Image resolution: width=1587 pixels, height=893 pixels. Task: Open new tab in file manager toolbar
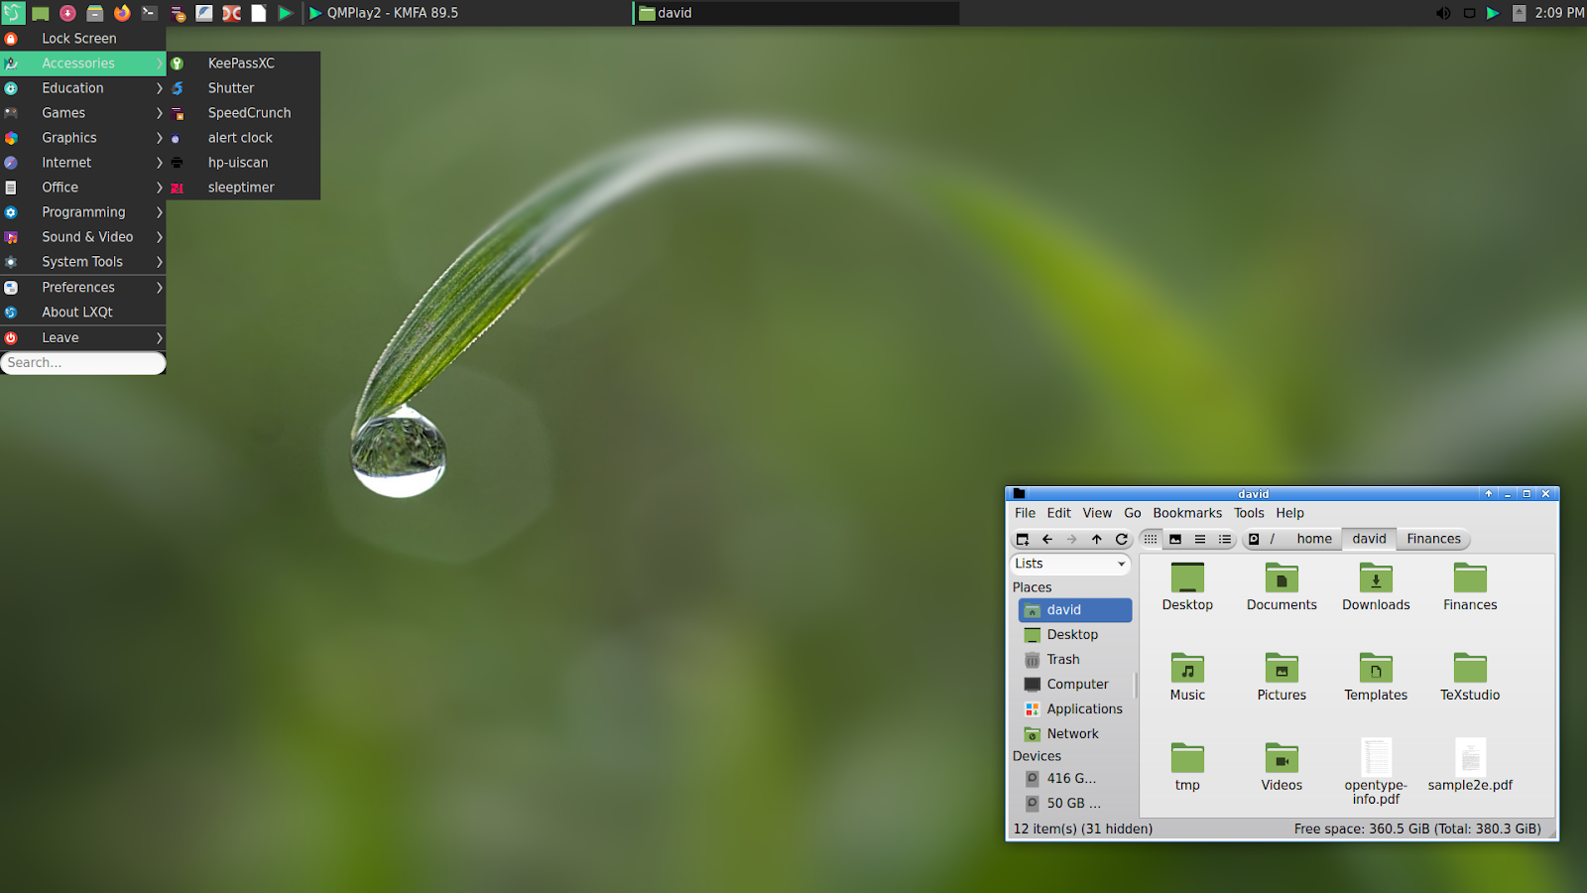(1023, 539)
